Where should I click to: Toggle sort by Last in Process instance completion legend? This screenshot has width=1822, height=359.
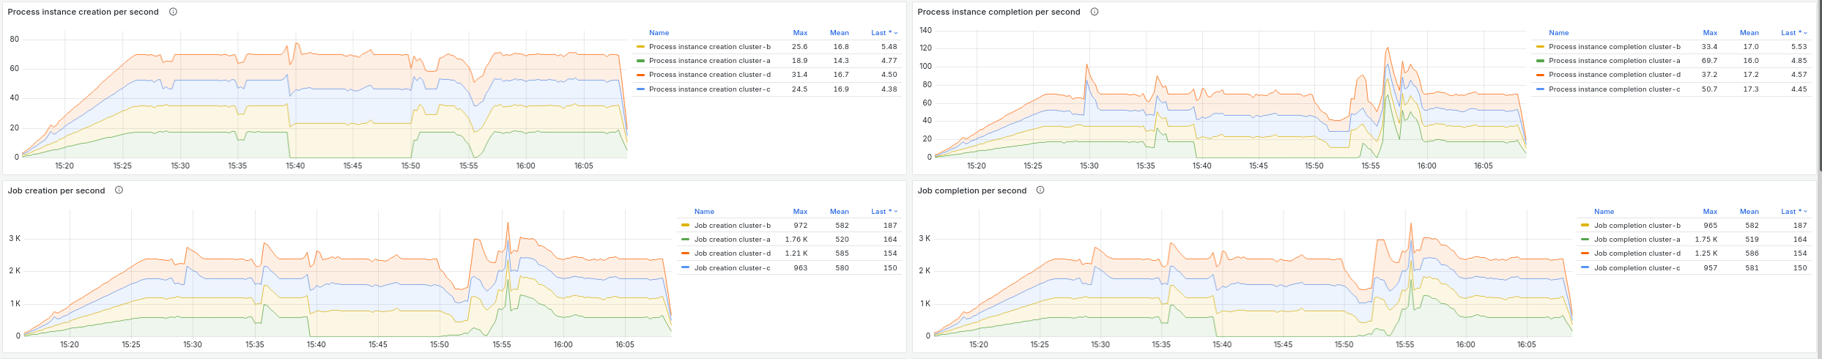coord(1794,33)
